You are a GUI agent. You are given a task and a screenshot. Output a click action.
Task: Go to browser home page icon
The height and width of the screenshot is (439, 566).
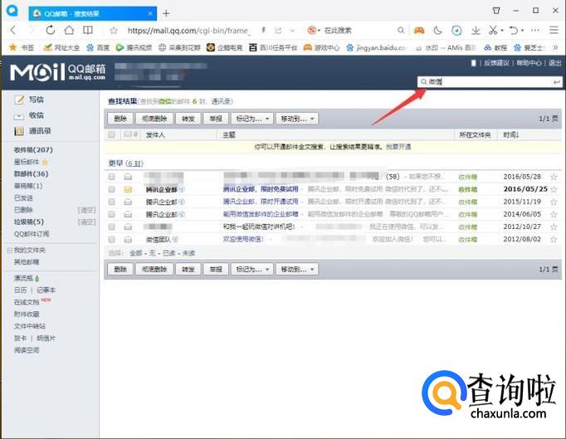[69, 31]
